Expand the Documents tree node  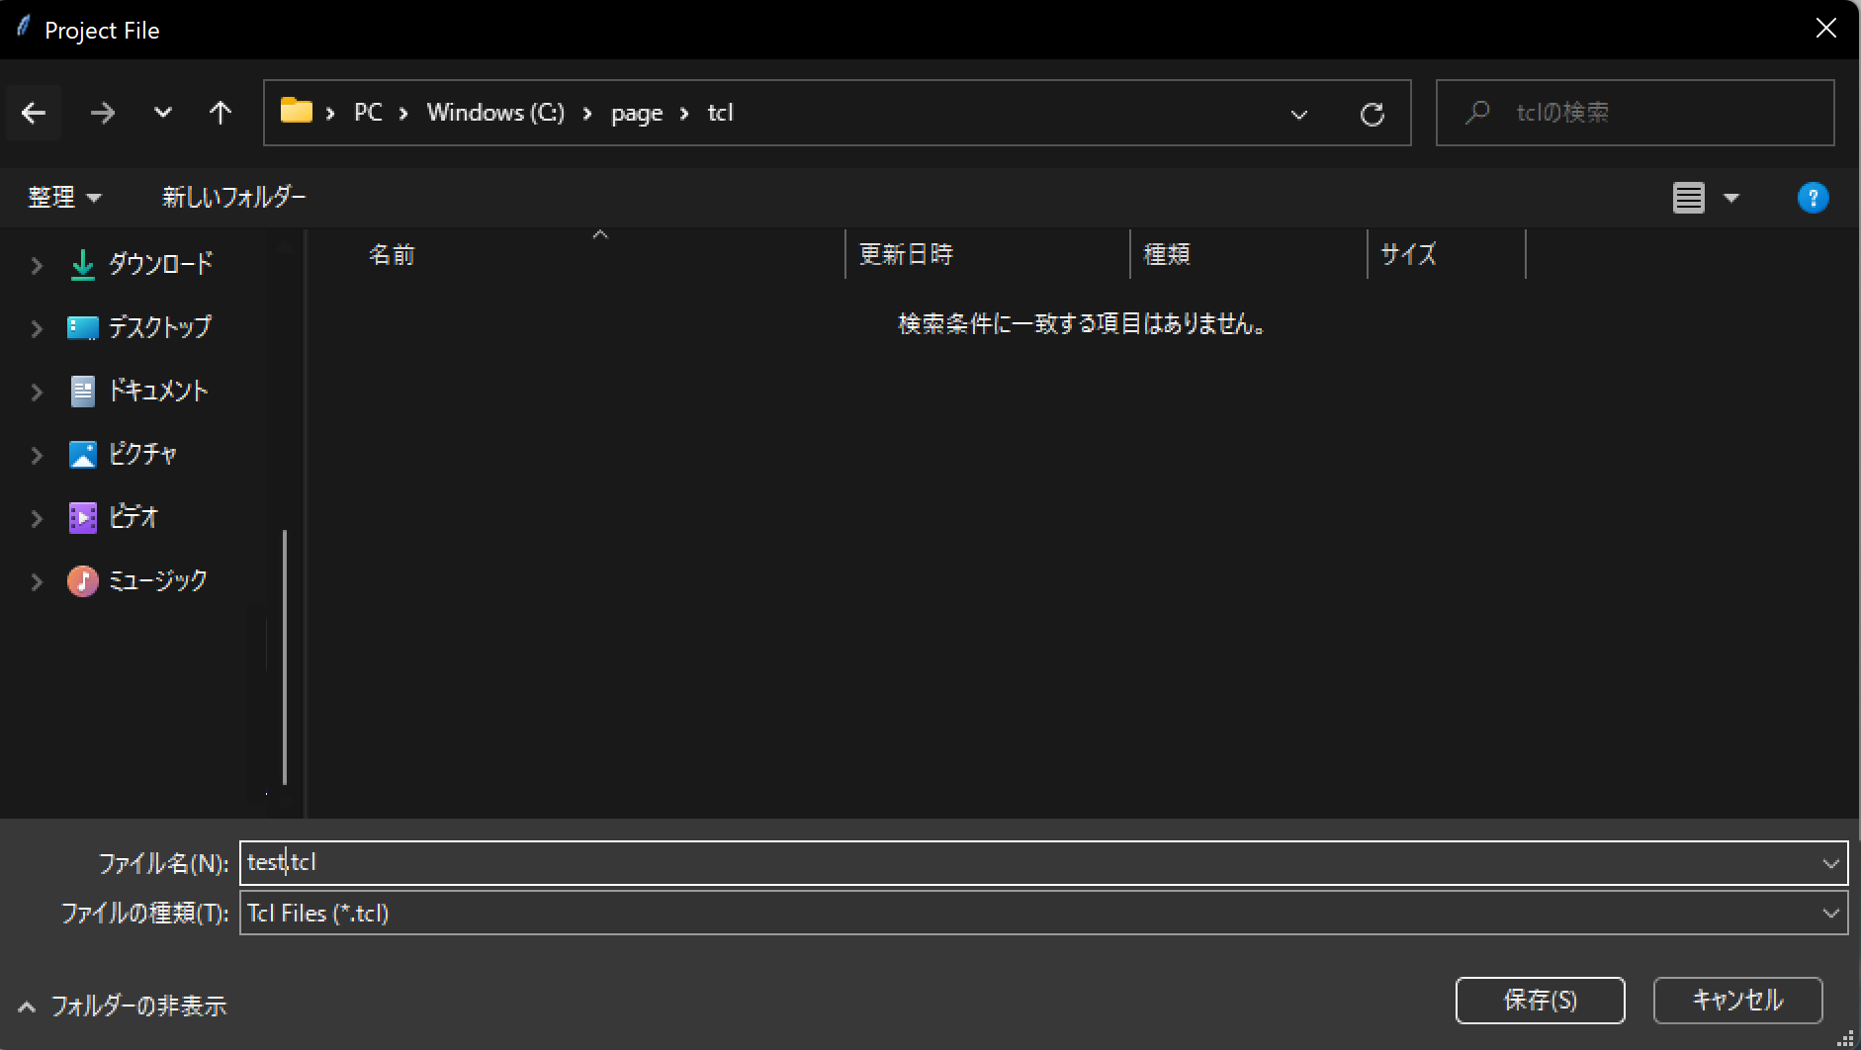(x=37, y=392)
